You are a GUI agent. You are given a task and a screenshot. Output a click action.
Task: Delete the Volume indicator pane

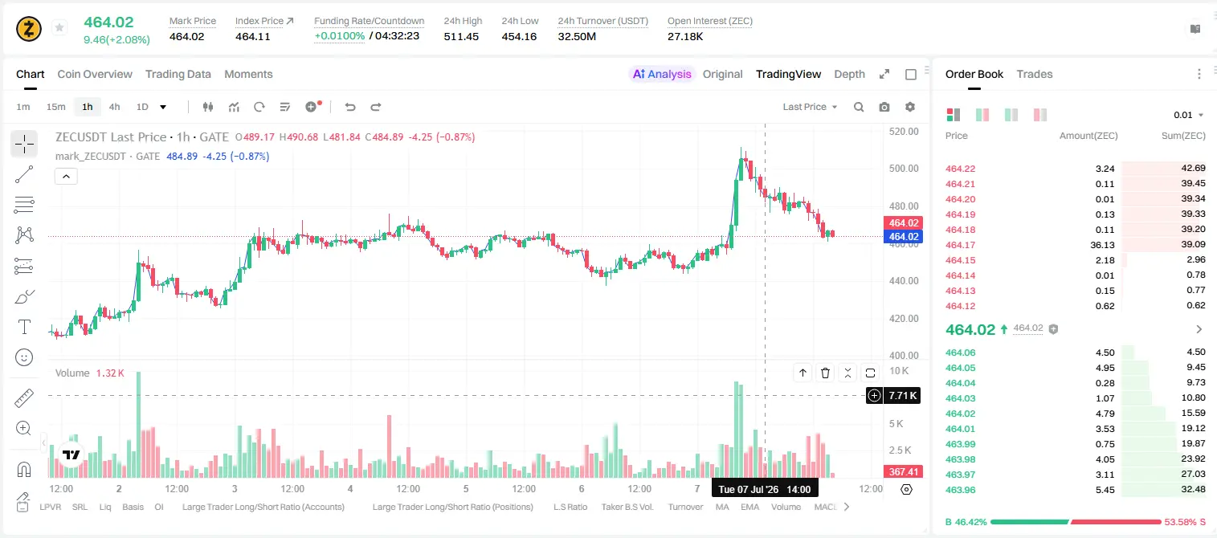(x=826, y=373)
